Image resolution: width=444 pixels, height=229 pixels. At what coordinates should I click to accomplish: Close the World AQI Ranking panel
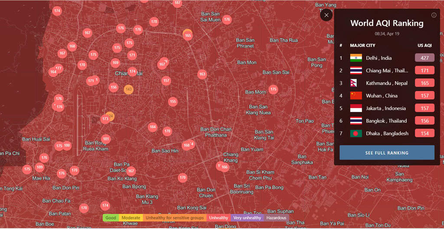pyautogui.click(x=326, y=15)
